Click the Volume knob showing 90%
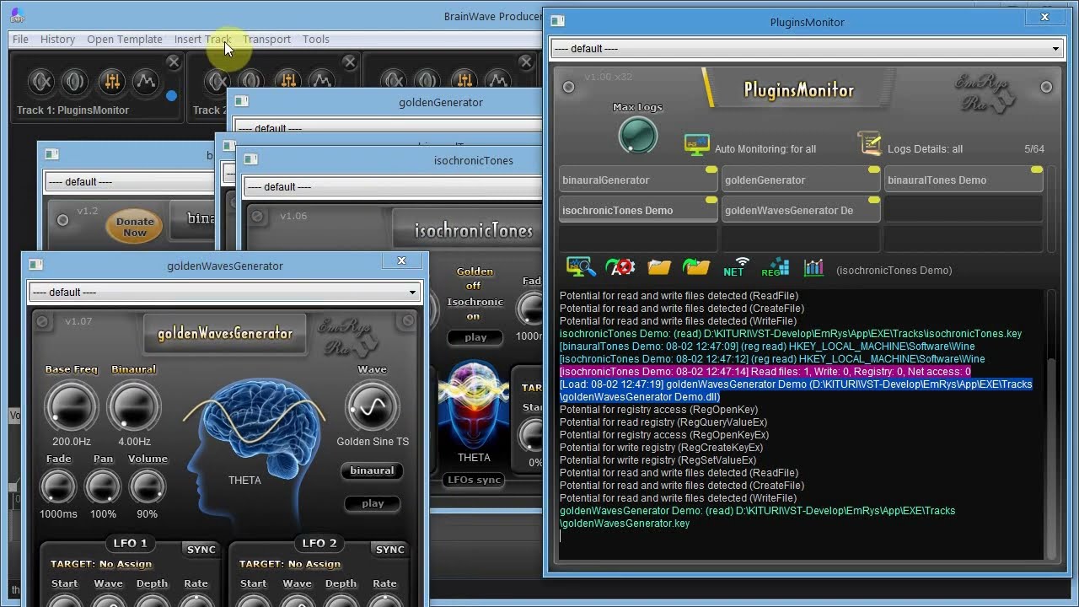Viewport: 1079px width, 607px height. (148, 486)
